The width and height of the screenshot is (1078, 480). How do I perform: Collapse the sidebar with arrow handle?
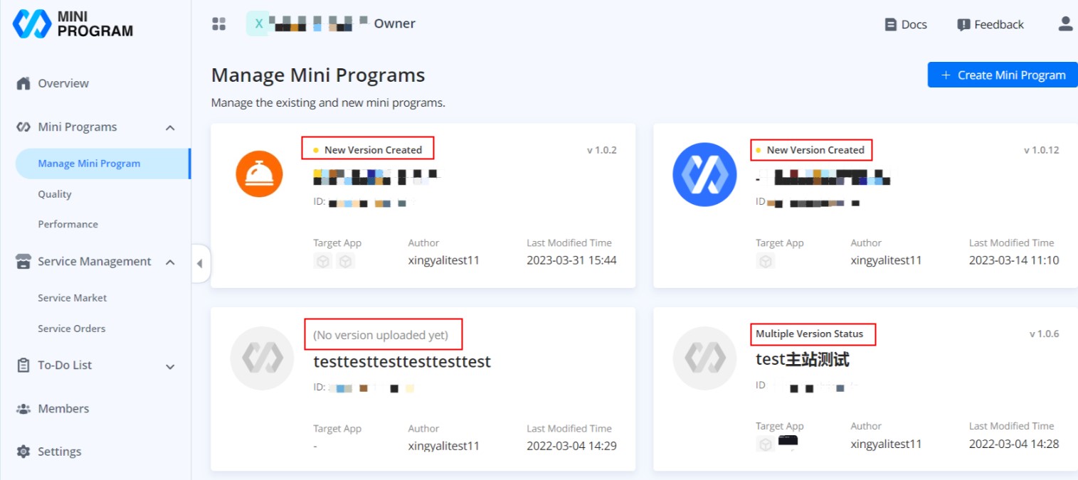(200, 263)
